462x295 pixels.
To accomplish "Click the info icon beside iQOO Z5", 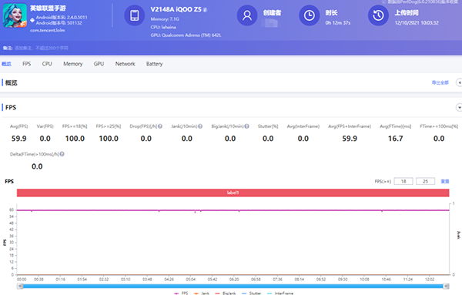I will coord(205,10).
